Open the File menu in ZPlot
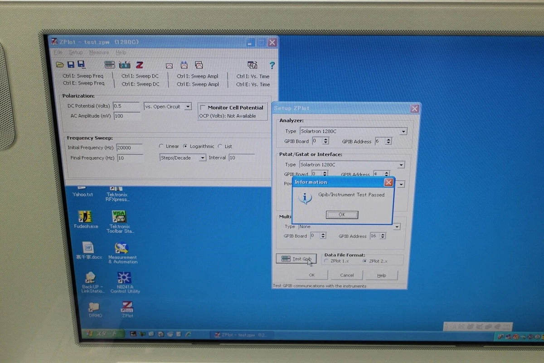544x363 pixels. (x=58, y=53)
